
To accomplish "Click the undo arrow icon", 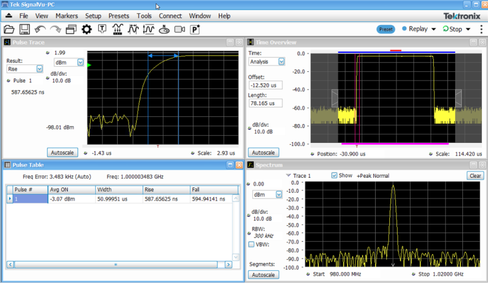I will pos(40,29).
